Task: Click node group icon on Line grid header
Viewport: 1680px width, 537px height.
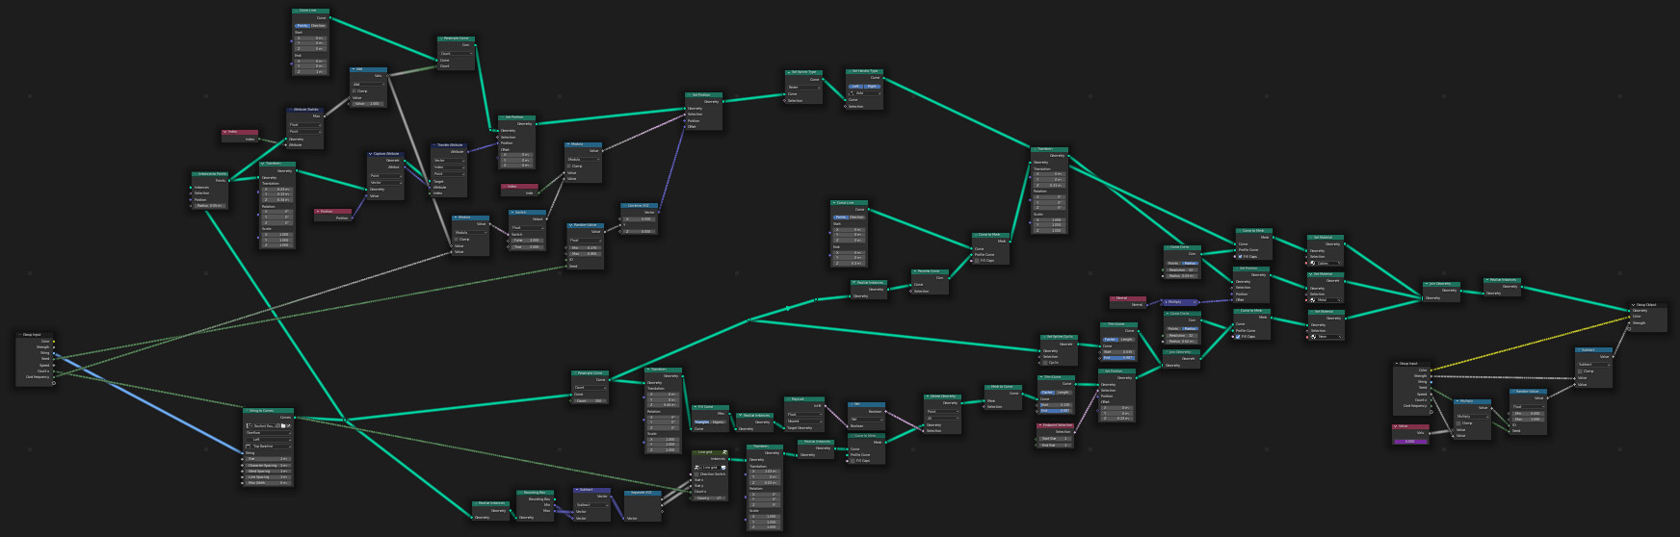Action: tap(724, 452)
